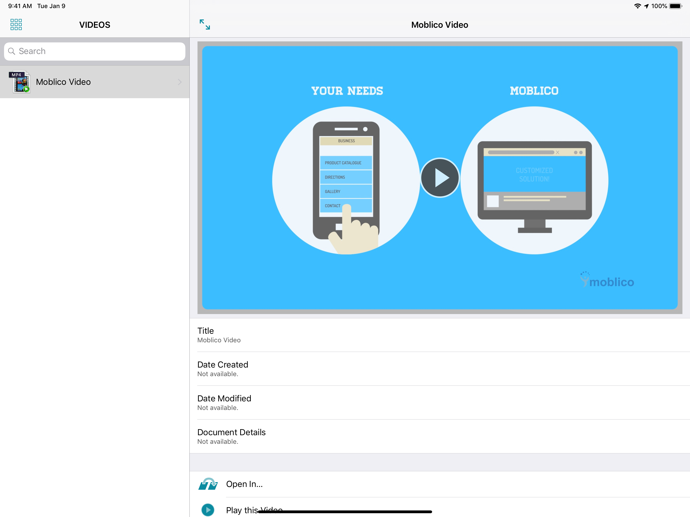Viewport: 690px width, 517px height.
Task: Tap the Tue Jan 9 date
Action: pos(51,6)
